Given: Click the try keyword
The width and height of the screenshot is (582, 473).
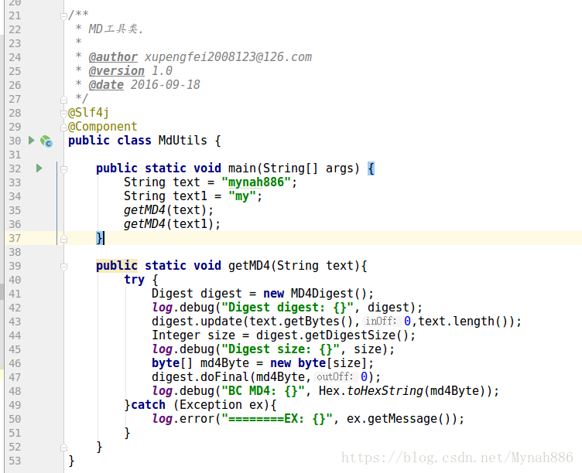Looking at the screenshot, I should (134, 280).
